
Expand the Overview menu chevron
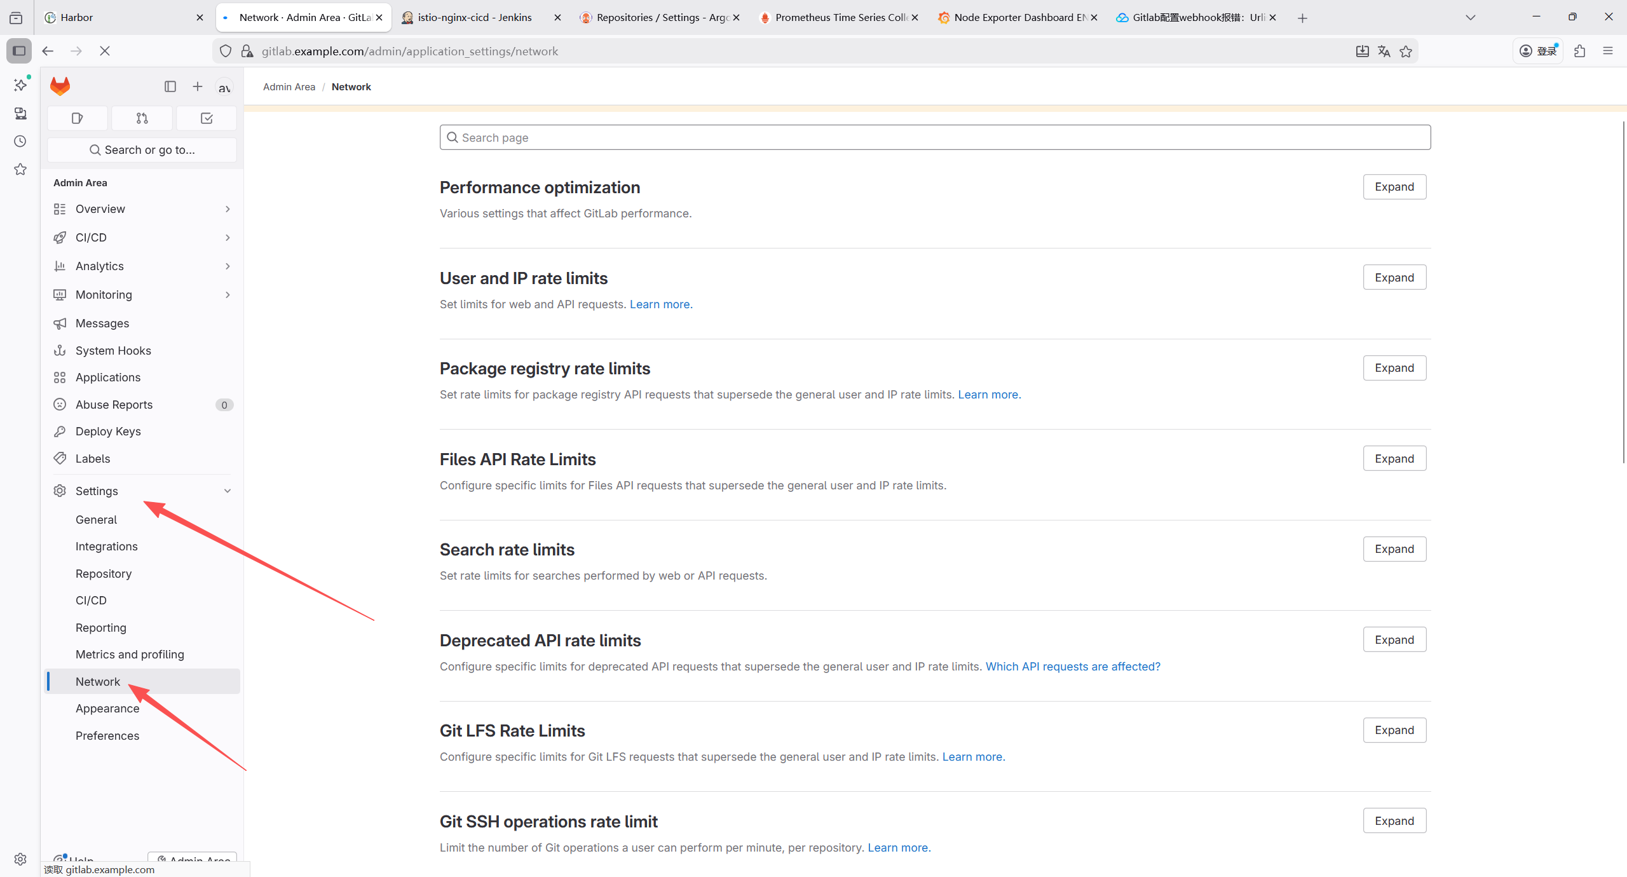pyautogui.click(x=228, y=209)
